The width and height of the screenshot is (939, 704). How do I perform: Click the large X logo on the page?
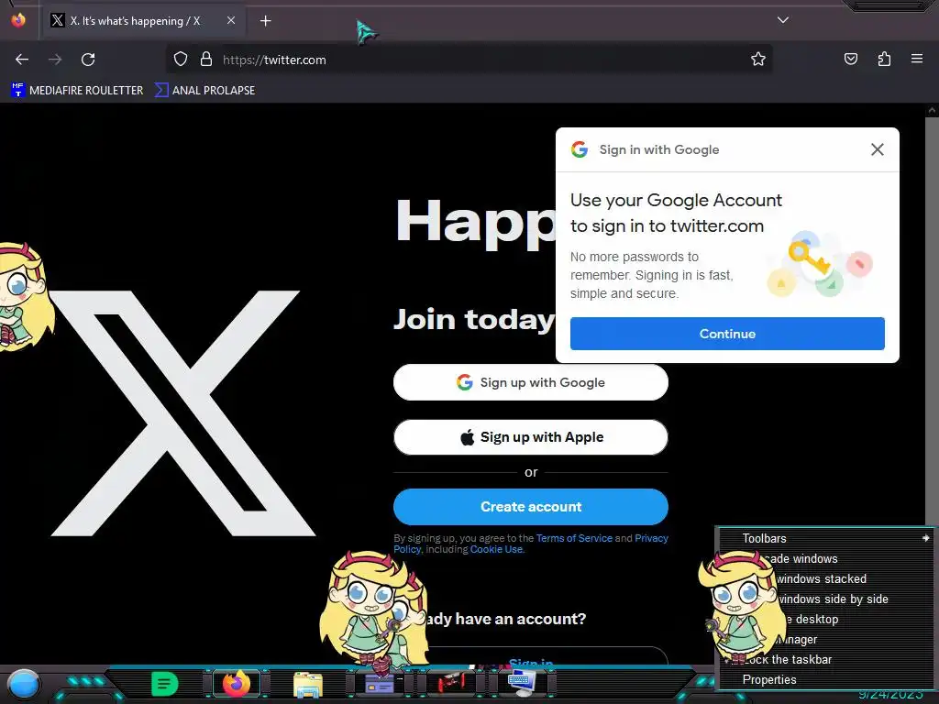pyautogui.click(x=182, y=413)
